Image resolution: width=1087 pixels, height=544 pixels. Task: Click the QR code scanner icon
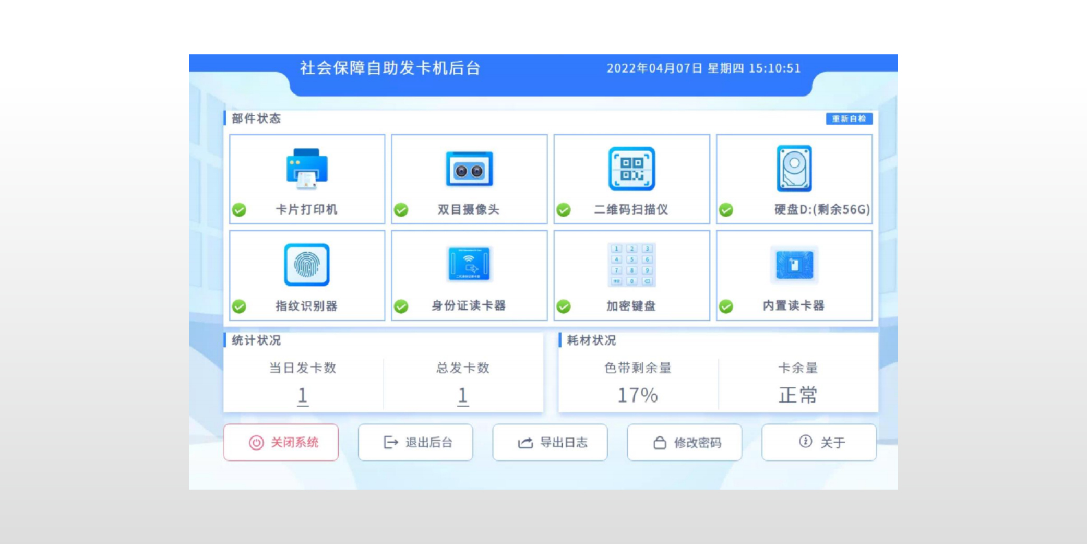[631, 169]
